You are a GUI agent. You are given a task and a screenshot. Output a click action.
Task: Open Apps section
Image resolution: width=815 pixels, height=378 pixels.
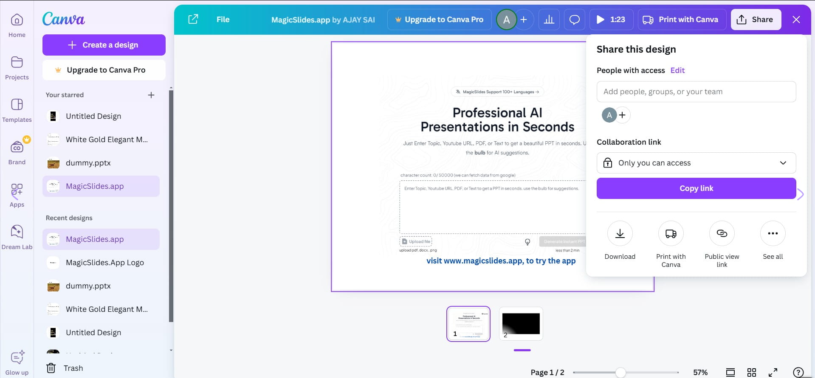17,195
